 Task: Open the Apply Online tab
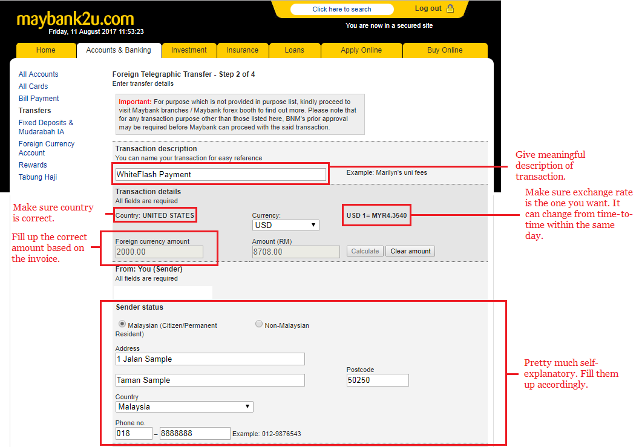click(x=361, y=50)
